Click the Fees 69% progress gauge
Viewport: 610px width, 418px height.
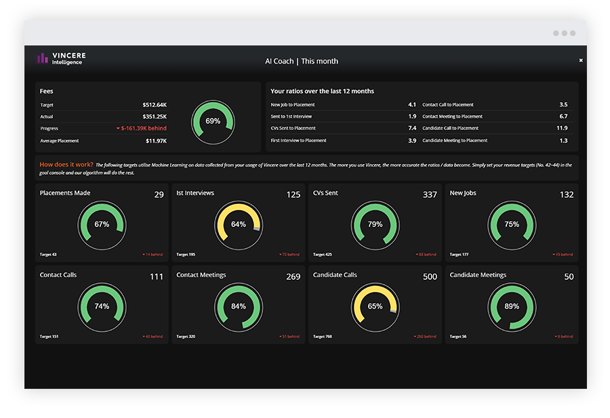pyautogui.click(x=213, y=121)
